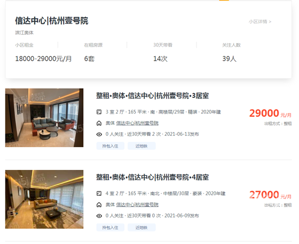299x244 pixels.
Task: Click the eye icon of the 4居室 listing
Action: (99, 216)
